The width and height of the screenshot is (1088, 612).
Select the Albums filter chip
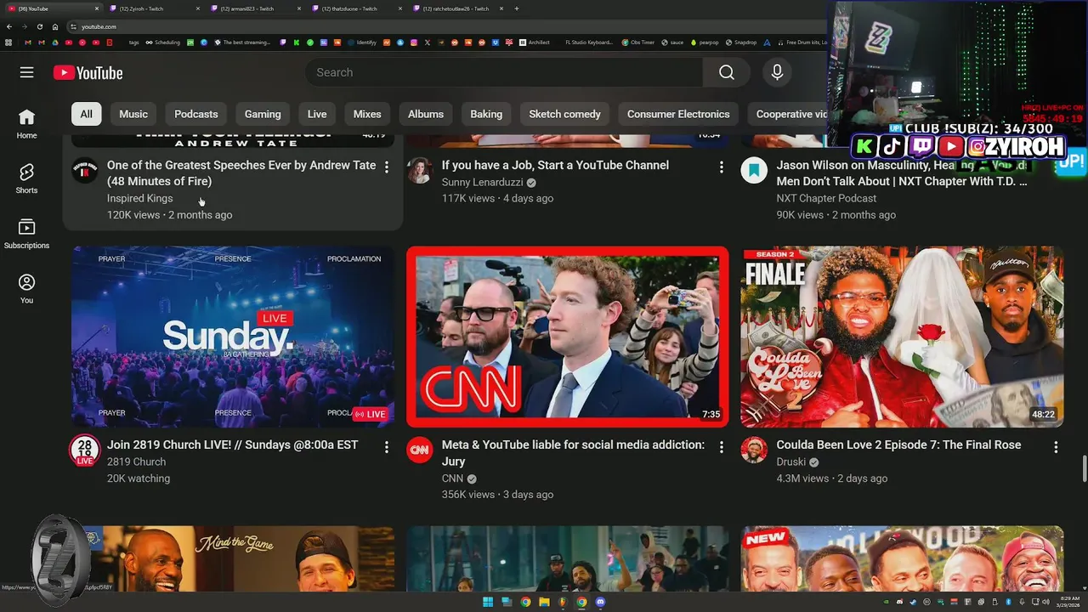tap(426, 114)
